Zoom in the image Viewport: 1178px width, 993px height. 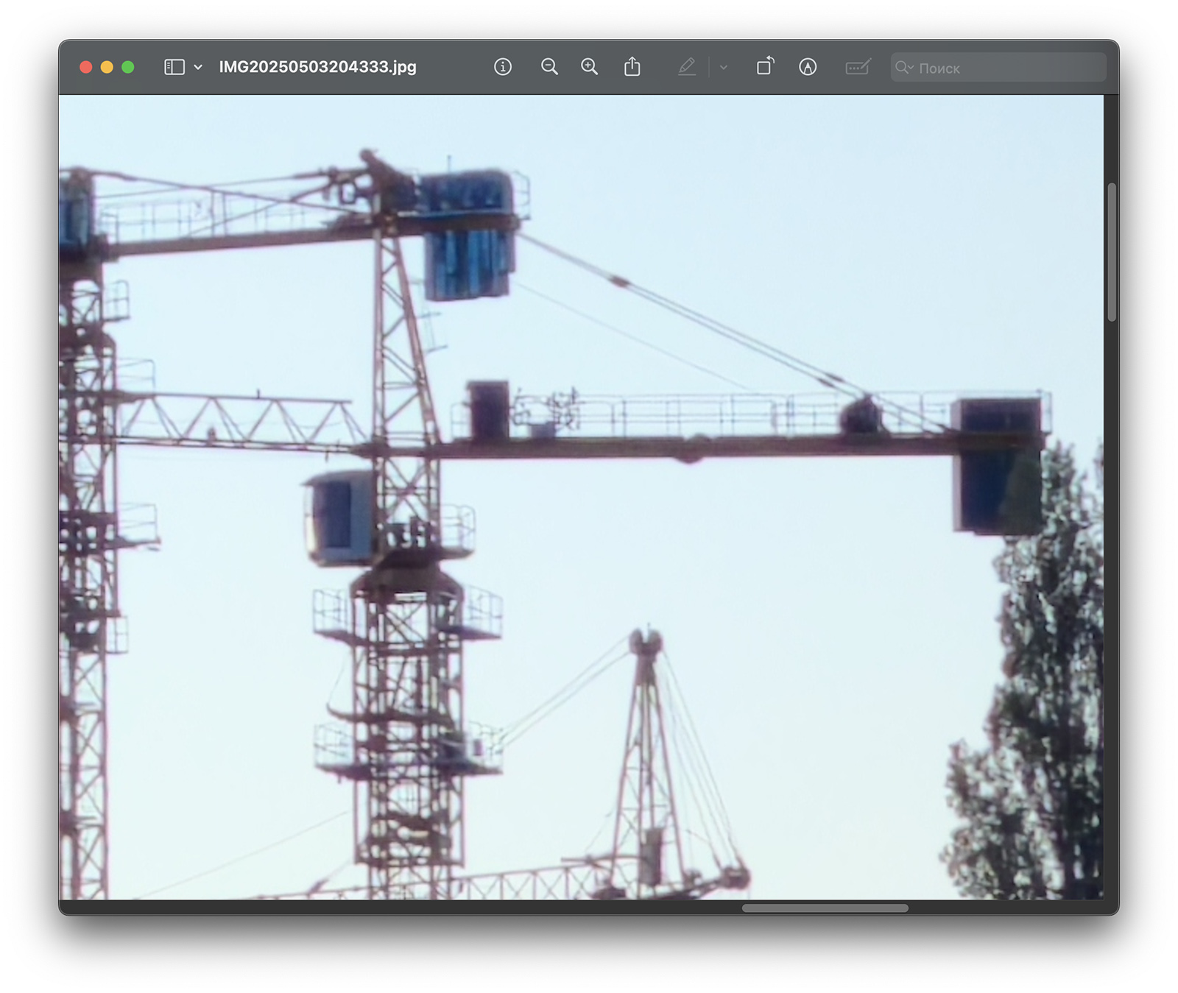(x=590, y=67)
